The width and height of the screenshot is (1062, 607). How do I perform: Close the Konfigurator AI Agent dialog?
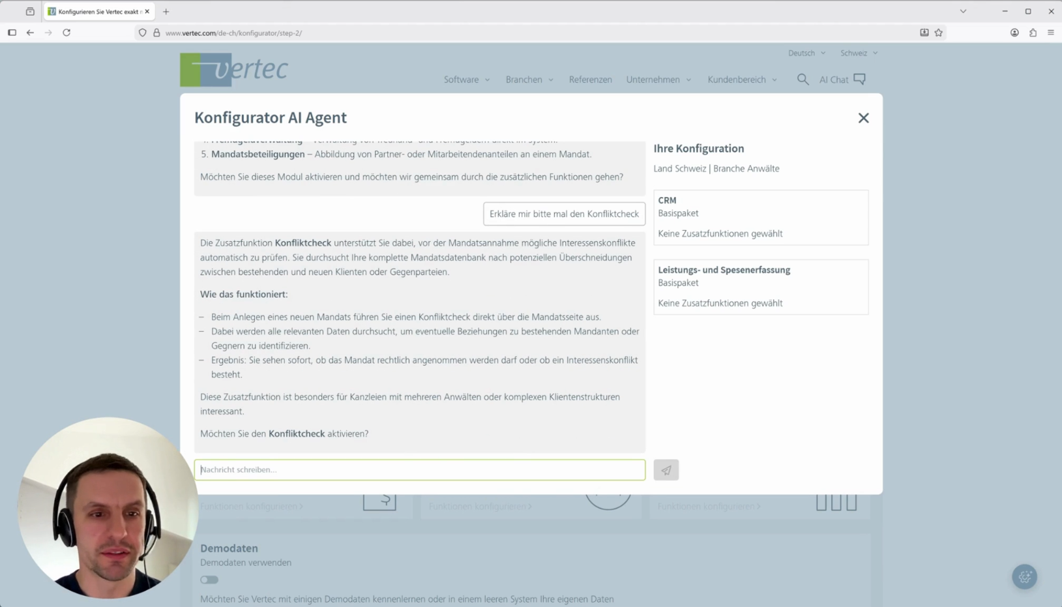coord(863,118)
